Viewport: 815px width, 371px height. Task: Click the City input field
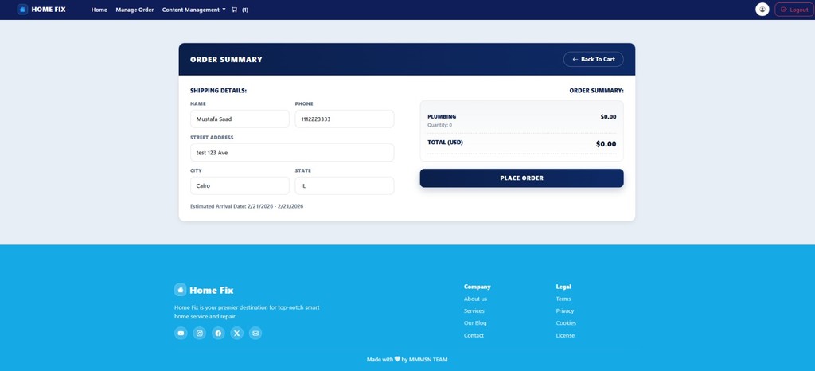pyautogui.click(x=240, y=186)
